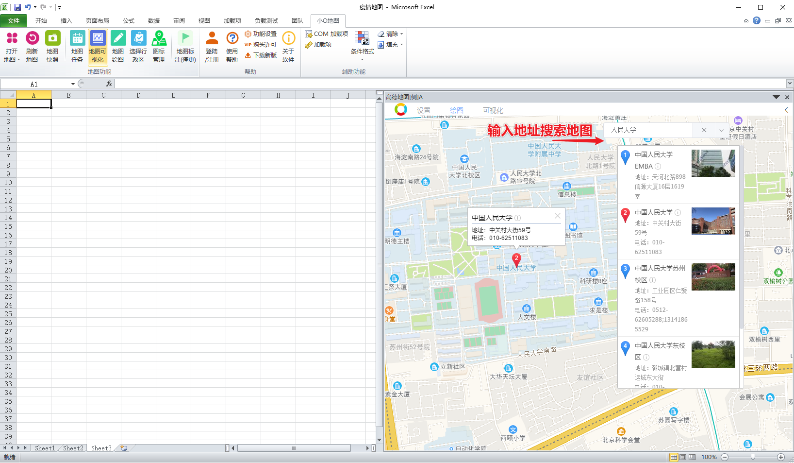Clear the map search text with X
This screenshot has width=794, height=463.
coord(704,130)
